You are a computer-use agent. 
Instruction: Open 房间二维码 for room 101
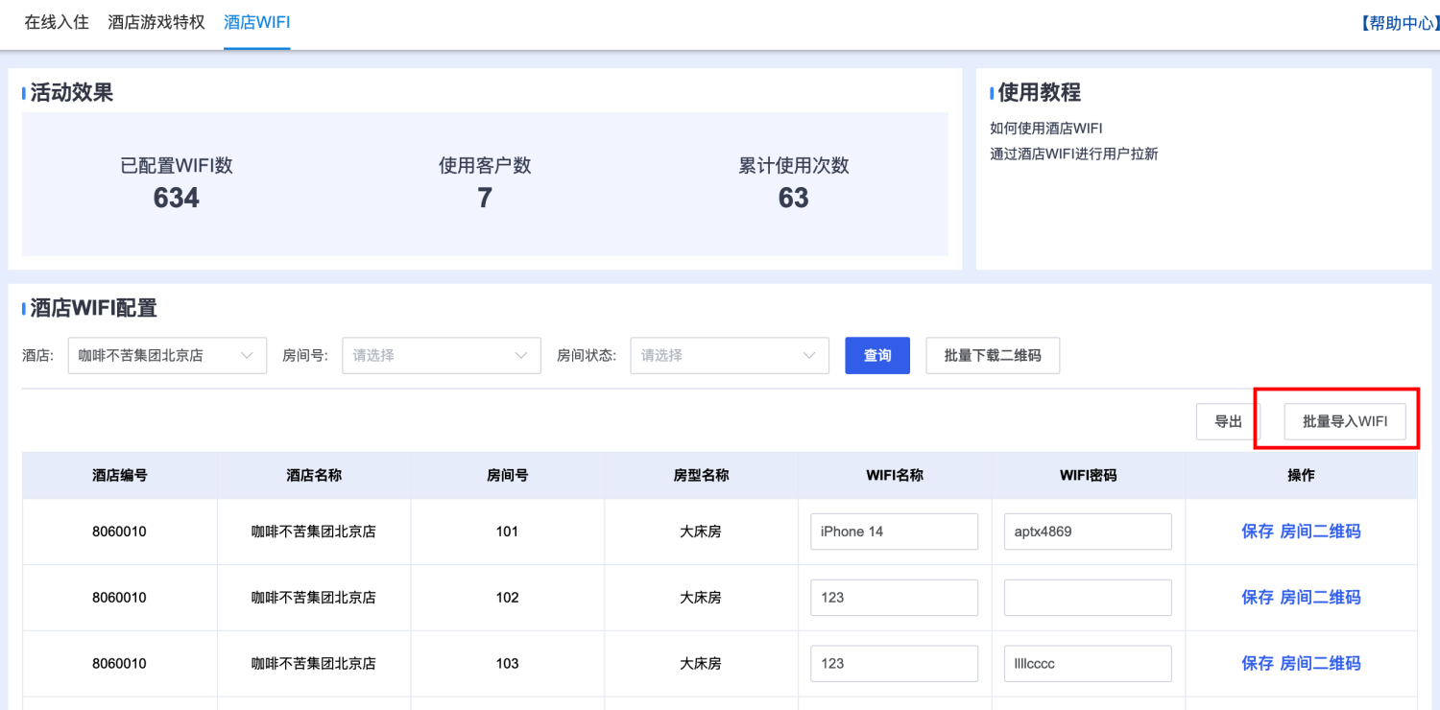click(1321, 532)
